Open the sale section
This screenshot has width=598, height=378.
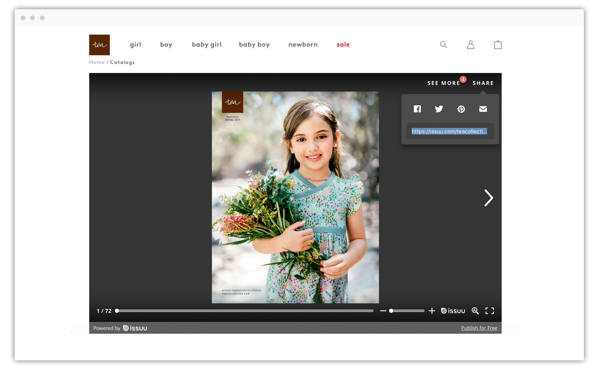(x=343, y=44)
